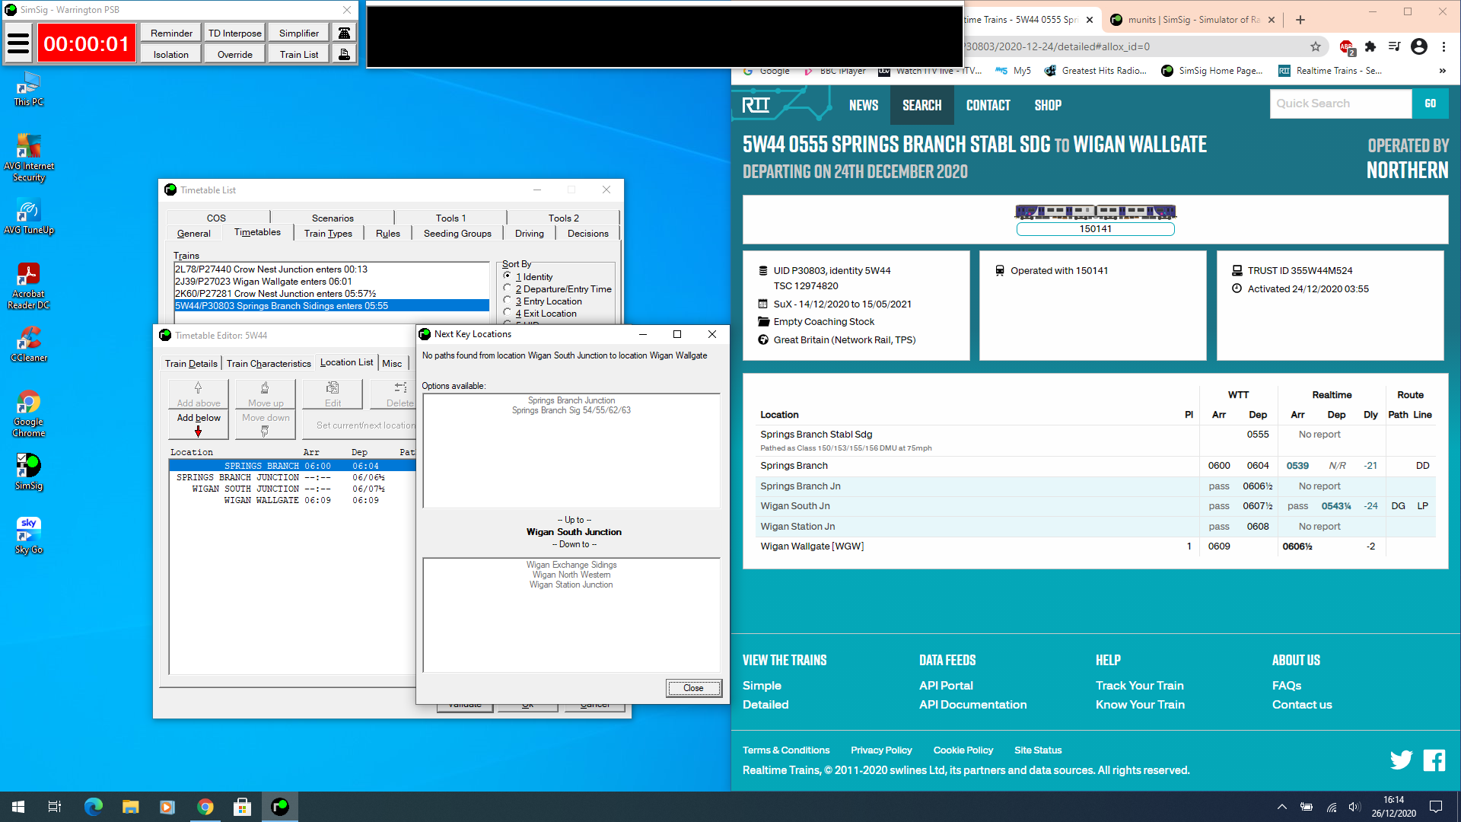Choose Springs Branch Sig 54/55/62/63 option
1461x822 pixels.
point(571,410)
